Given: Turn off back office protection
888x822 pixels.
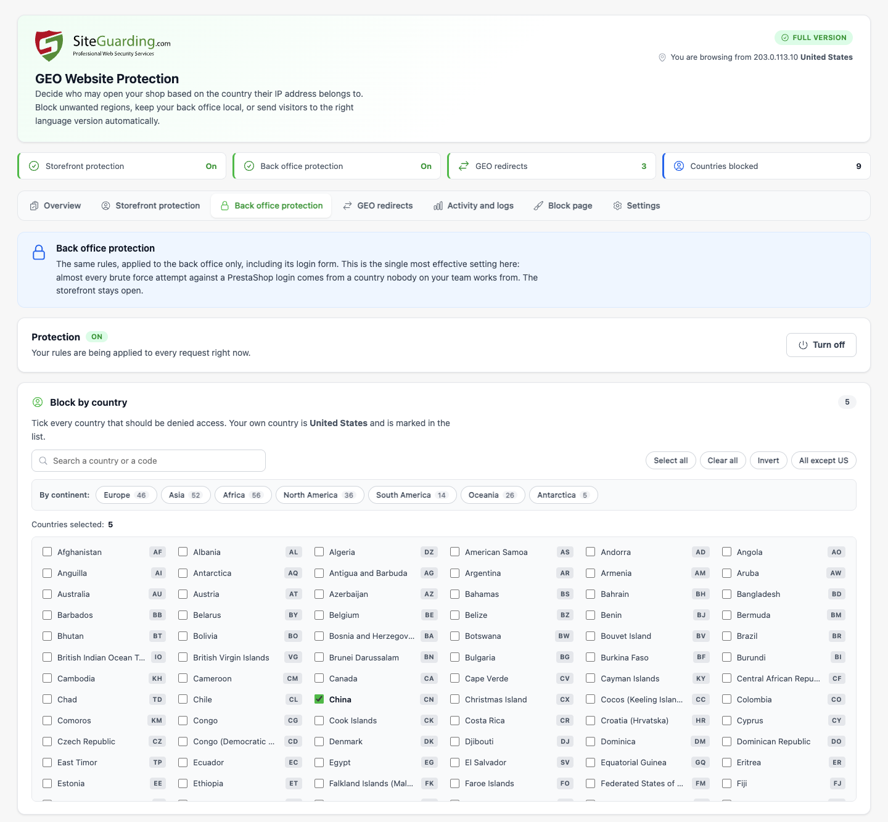Looking at the screenshot, I should (821, 345).
